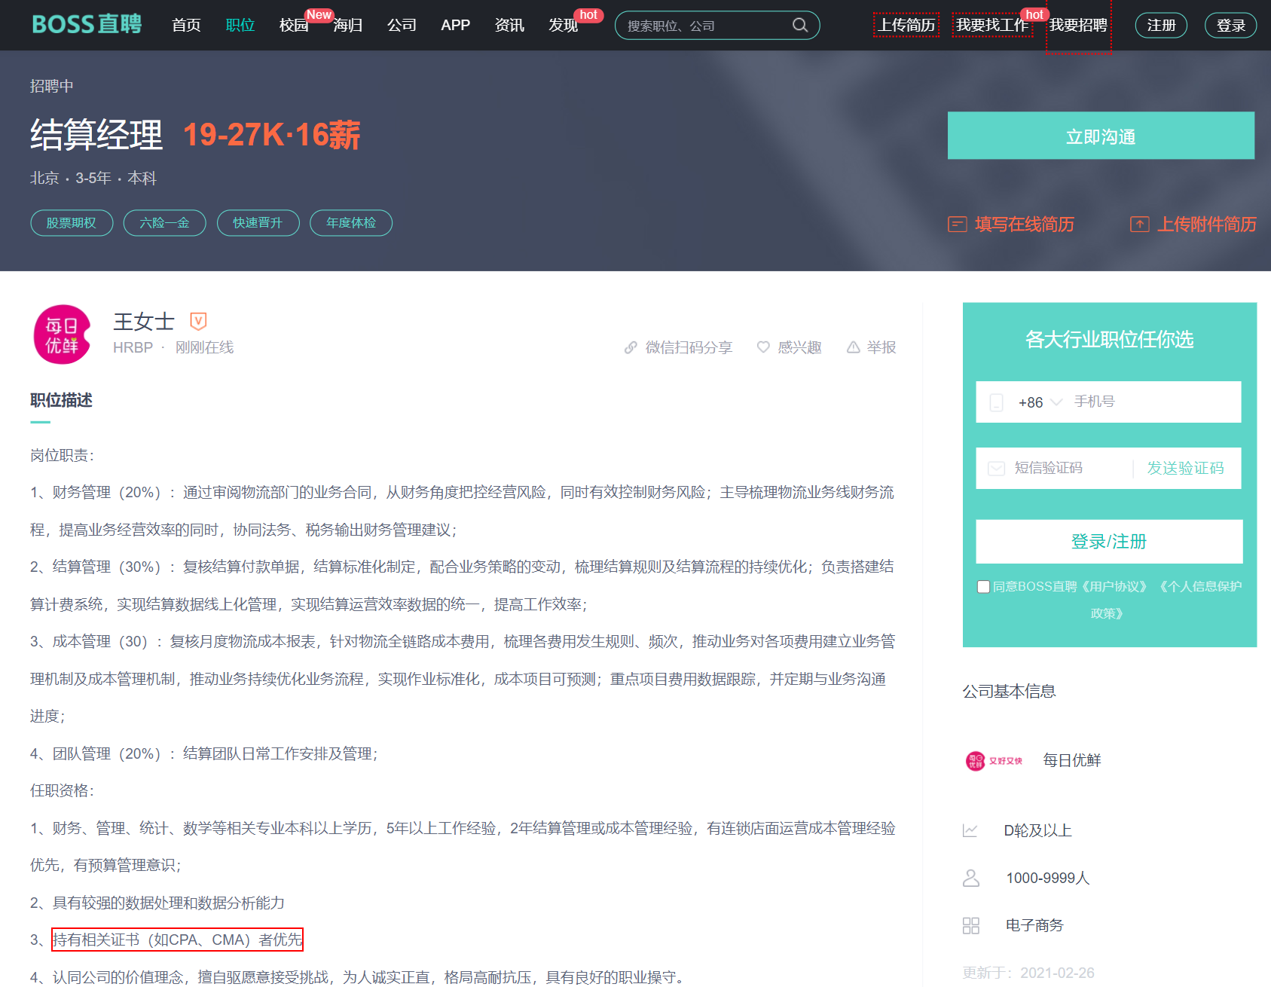This screenshot has width=1271, height=987.
Task: Open the 海归 nav item
Action: click(x=348, y=26)
